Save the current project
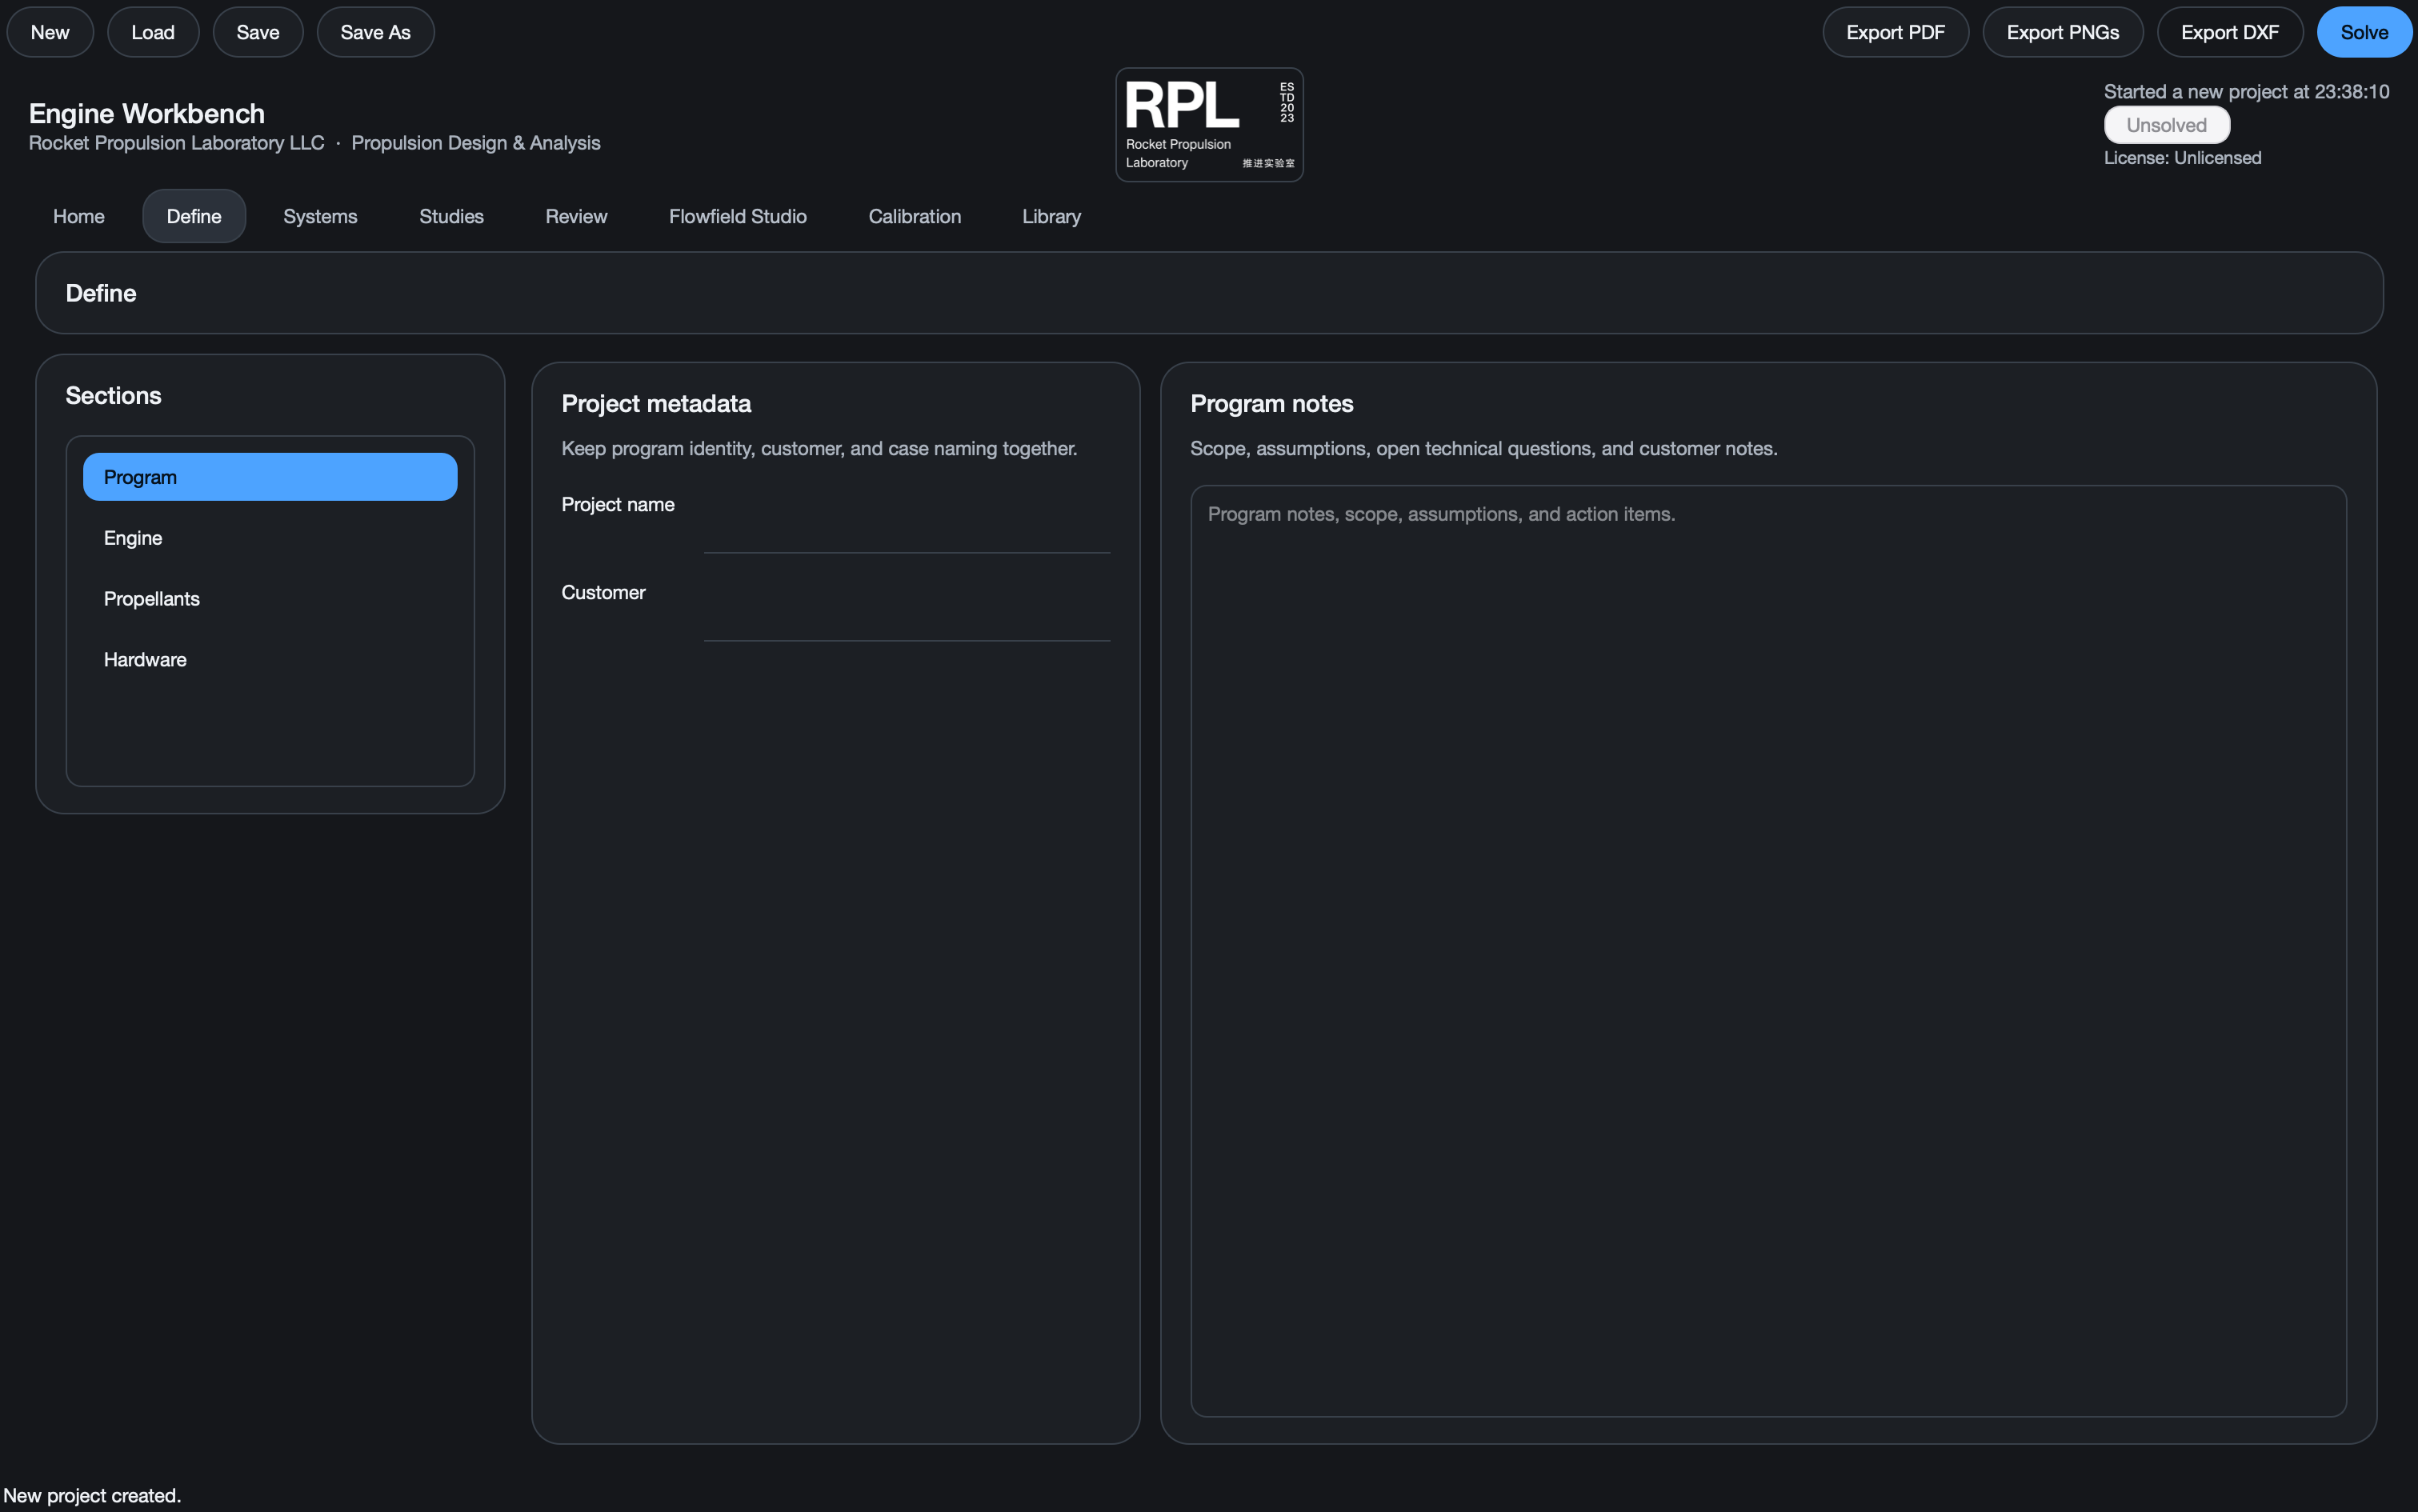 coord(258,32)
